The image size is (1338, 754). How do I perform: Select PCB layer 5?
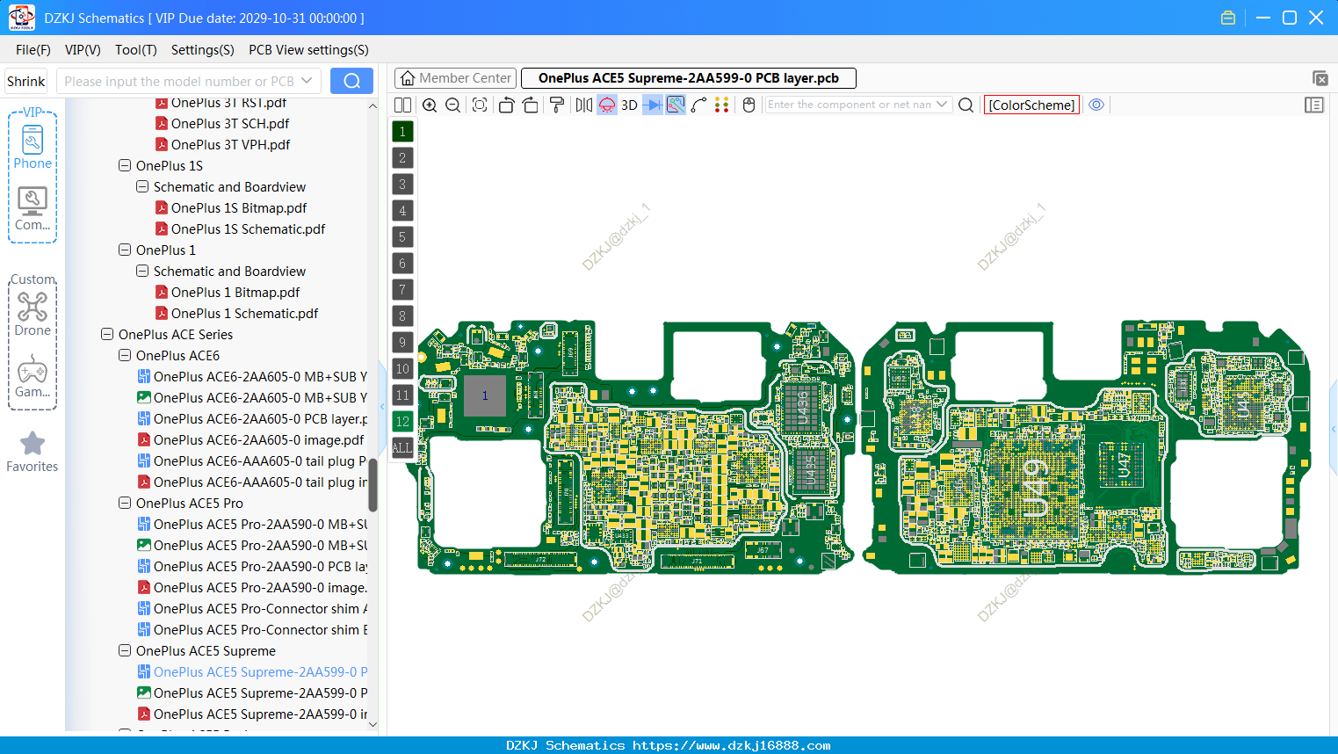(402, 237)
